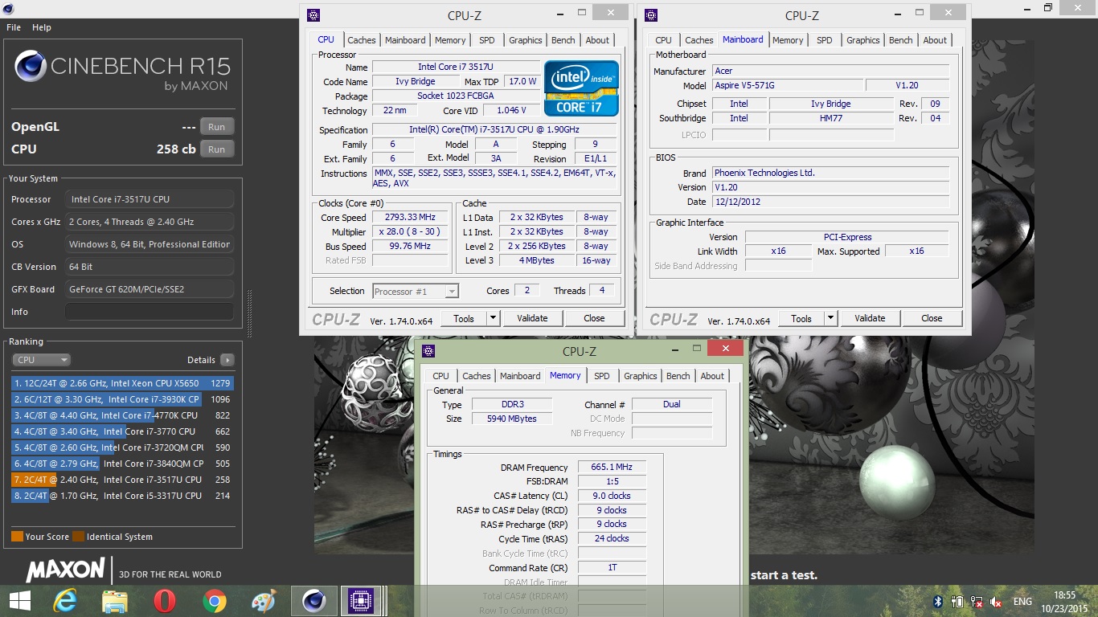Click the Details arrow button in Ranking

(x=227, y=360)
